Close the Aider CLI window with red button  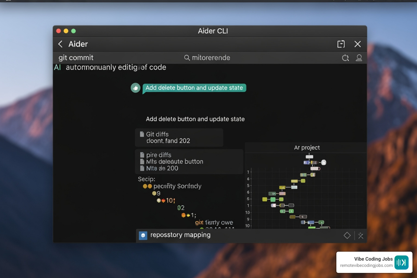(x=58, y=31)
